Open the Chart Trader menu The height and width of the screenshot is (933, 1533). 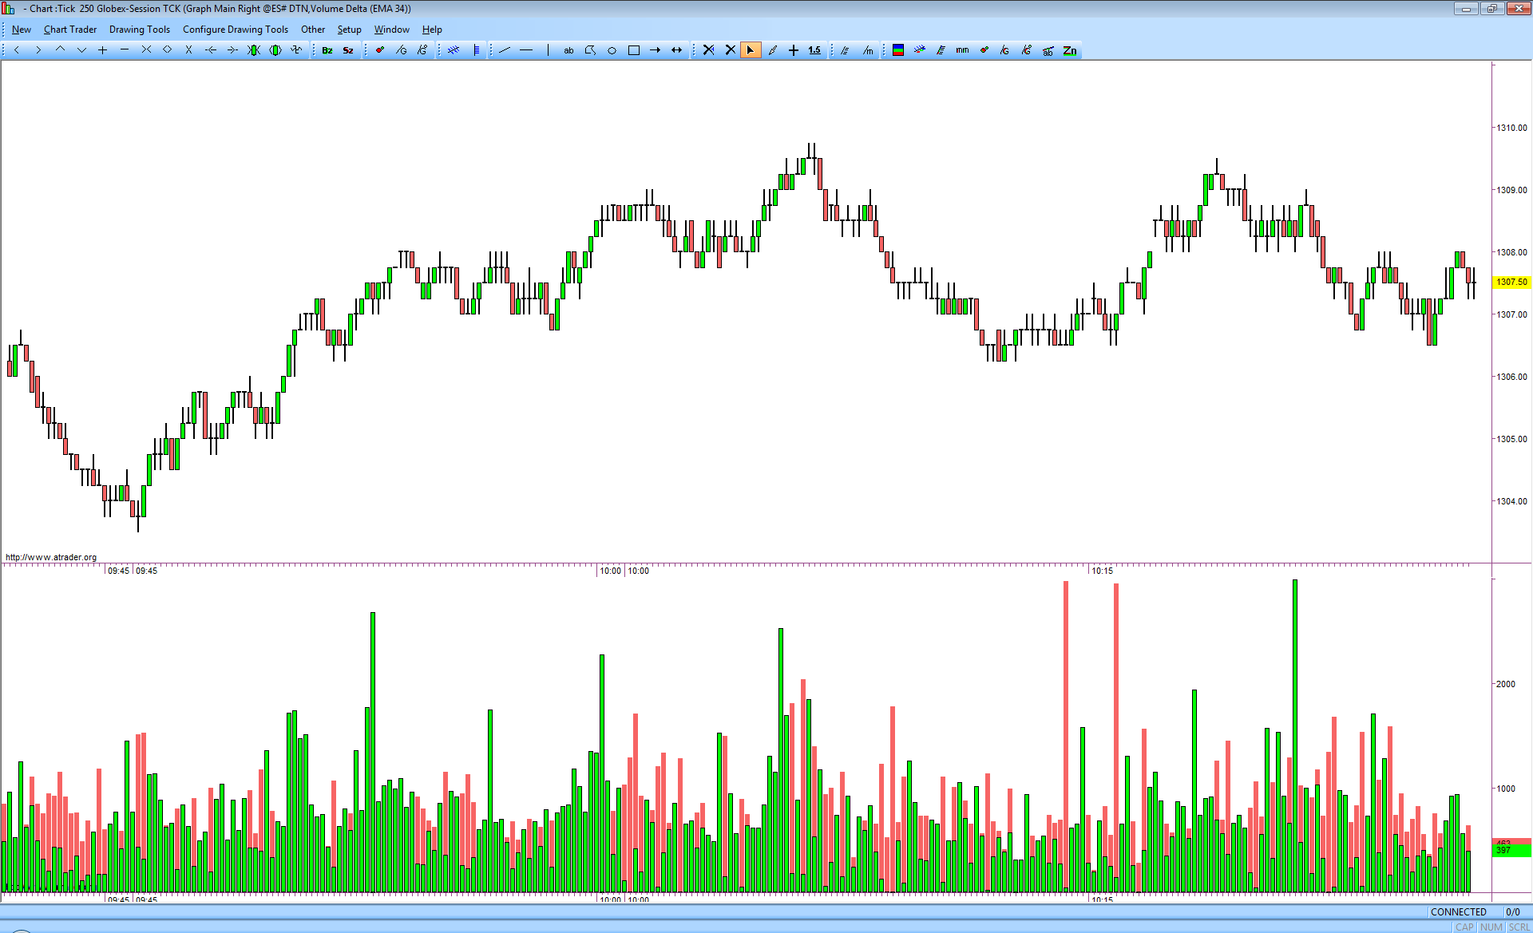70,30
